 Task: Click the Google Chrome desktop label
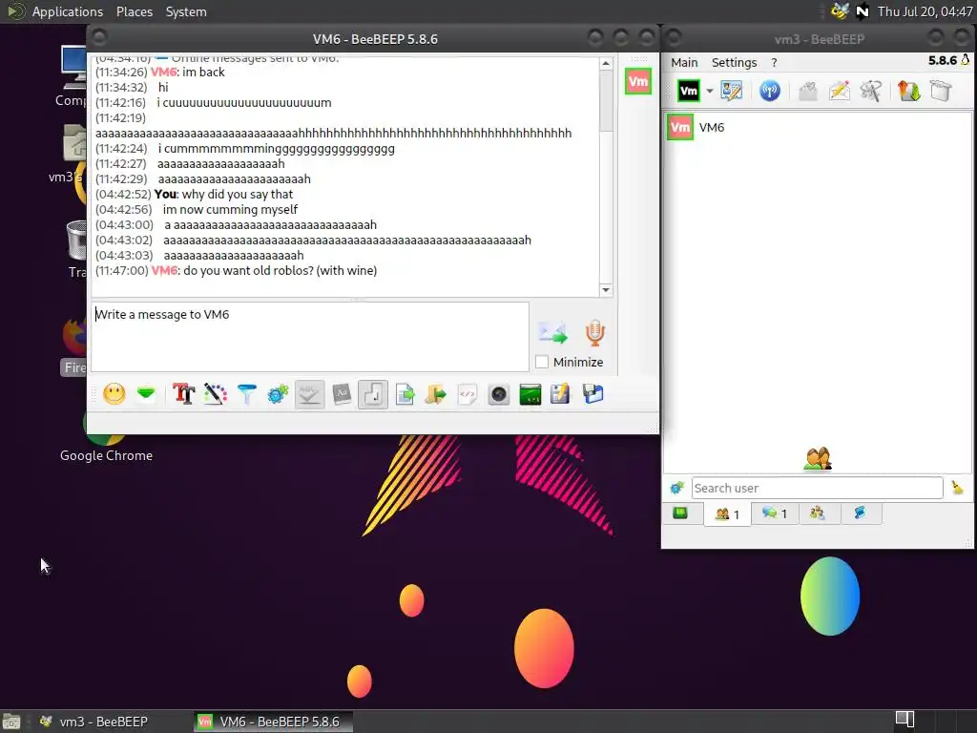tap(106, 455)
